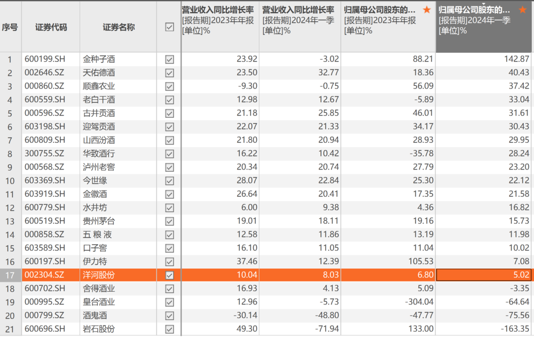Toggle the checkbox for 酒鬼酒
Screen dimensions: 534x337
[x=169, y=316]
